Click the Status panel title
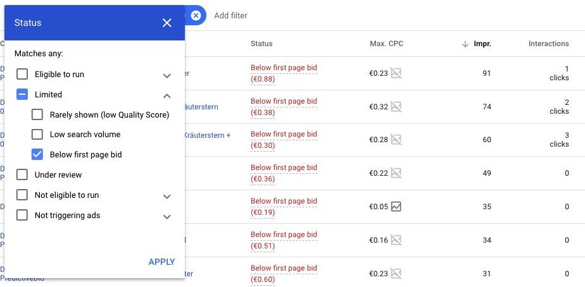 pos(28,23)
